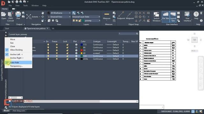Click blue color swatch 172
This screenshot has height=114, width=204.
82,45
